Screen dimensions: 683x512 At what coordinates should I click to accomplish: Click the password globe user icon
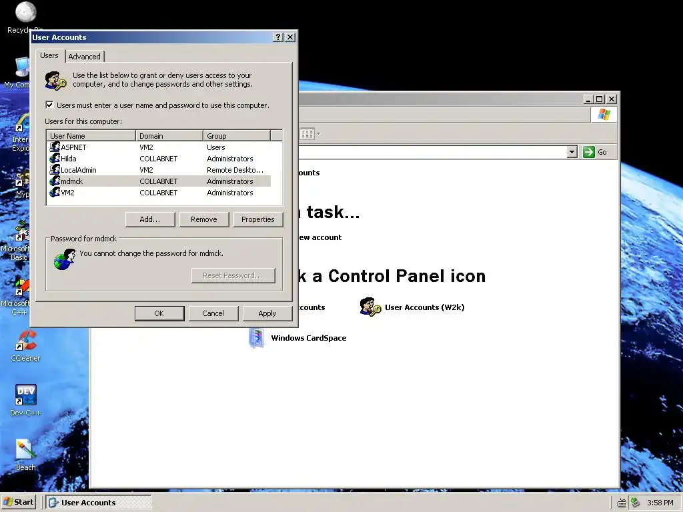(65, 259)
